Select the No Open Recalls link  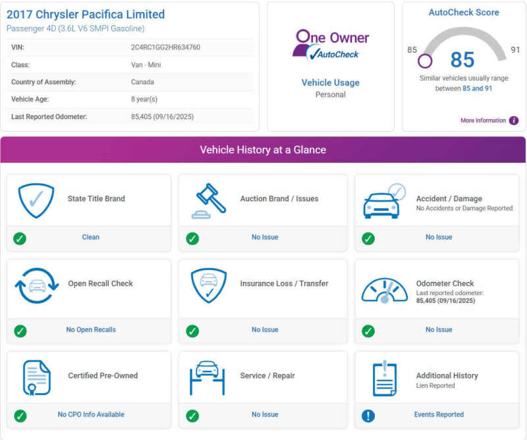pyautogui.click(x=91, y=330)
